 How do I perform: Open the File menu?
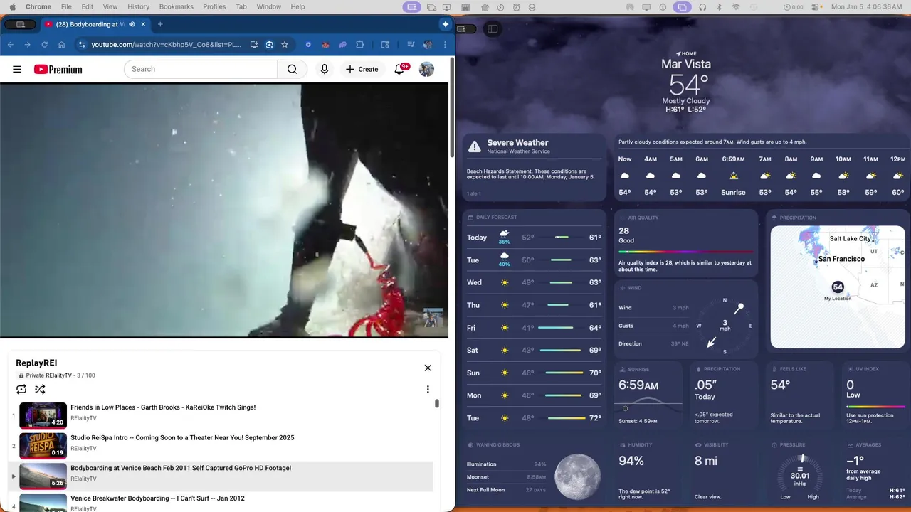[66, 6]
